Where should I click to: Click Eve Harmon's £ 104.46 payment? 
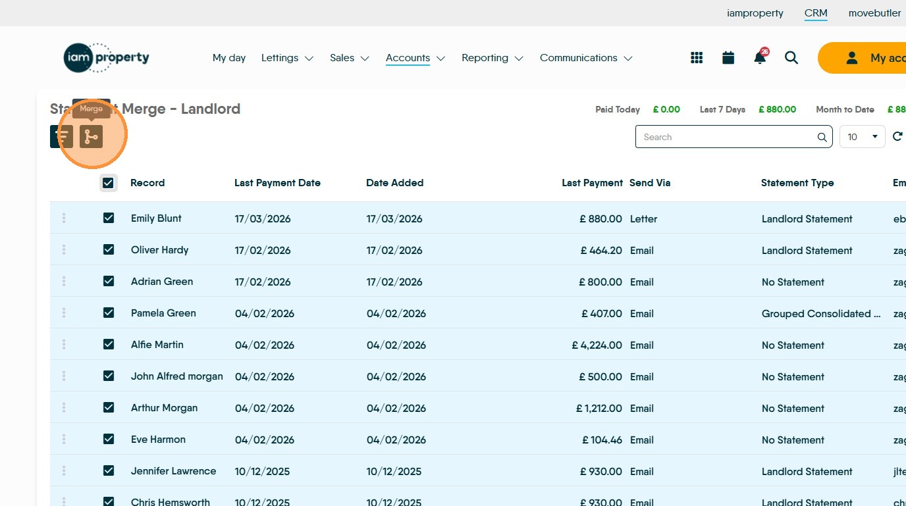(x=602, y=440)
